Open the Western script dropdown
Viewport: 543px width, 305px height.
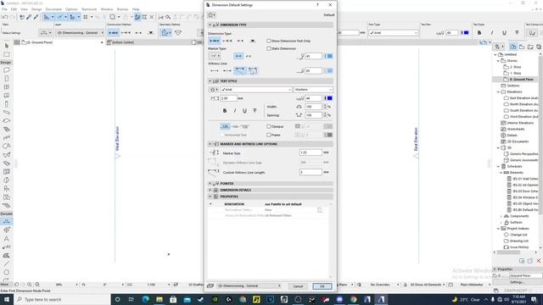point(313,90)
